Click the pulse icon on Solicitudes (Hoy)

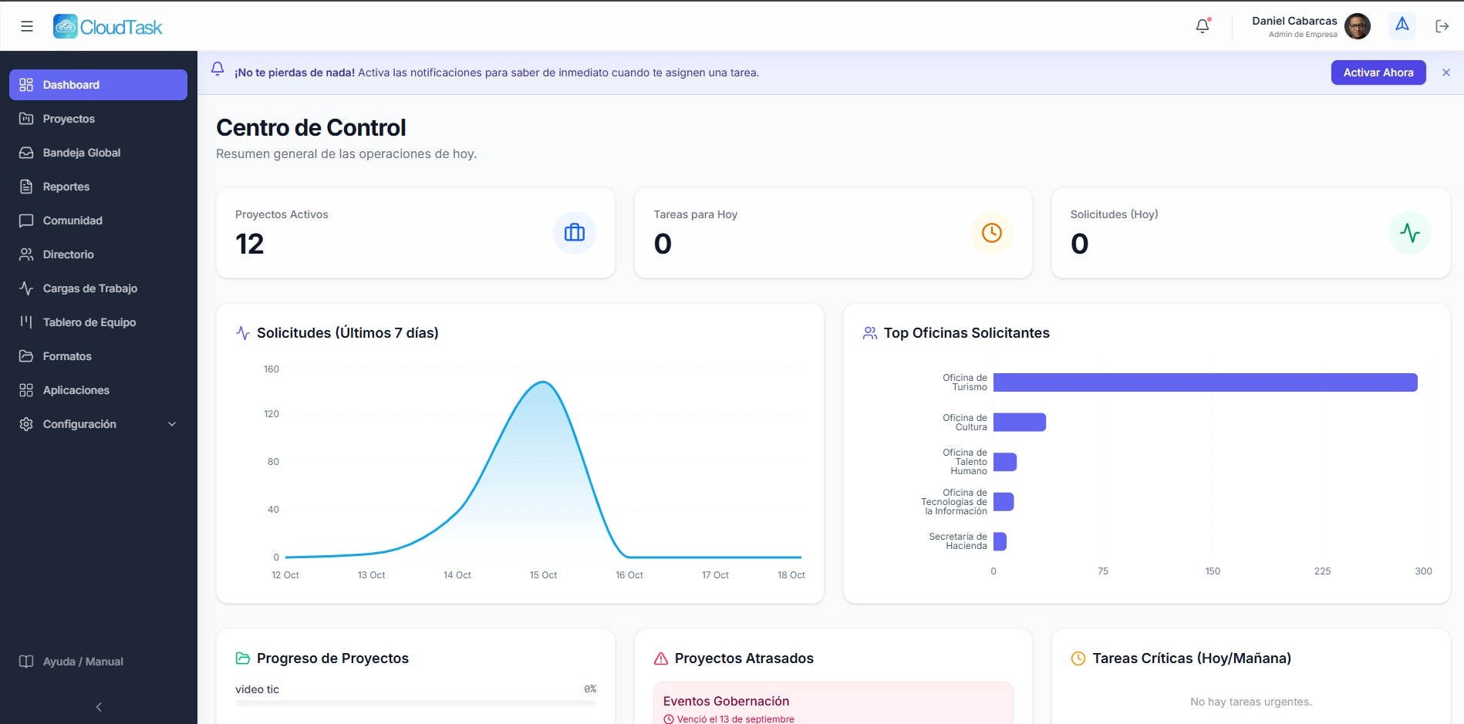(1410, 233)
